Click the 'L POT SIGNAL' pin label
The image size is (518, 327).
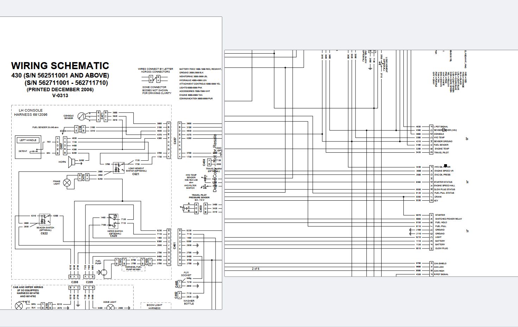pyautogui.click(x=441, y=127)
